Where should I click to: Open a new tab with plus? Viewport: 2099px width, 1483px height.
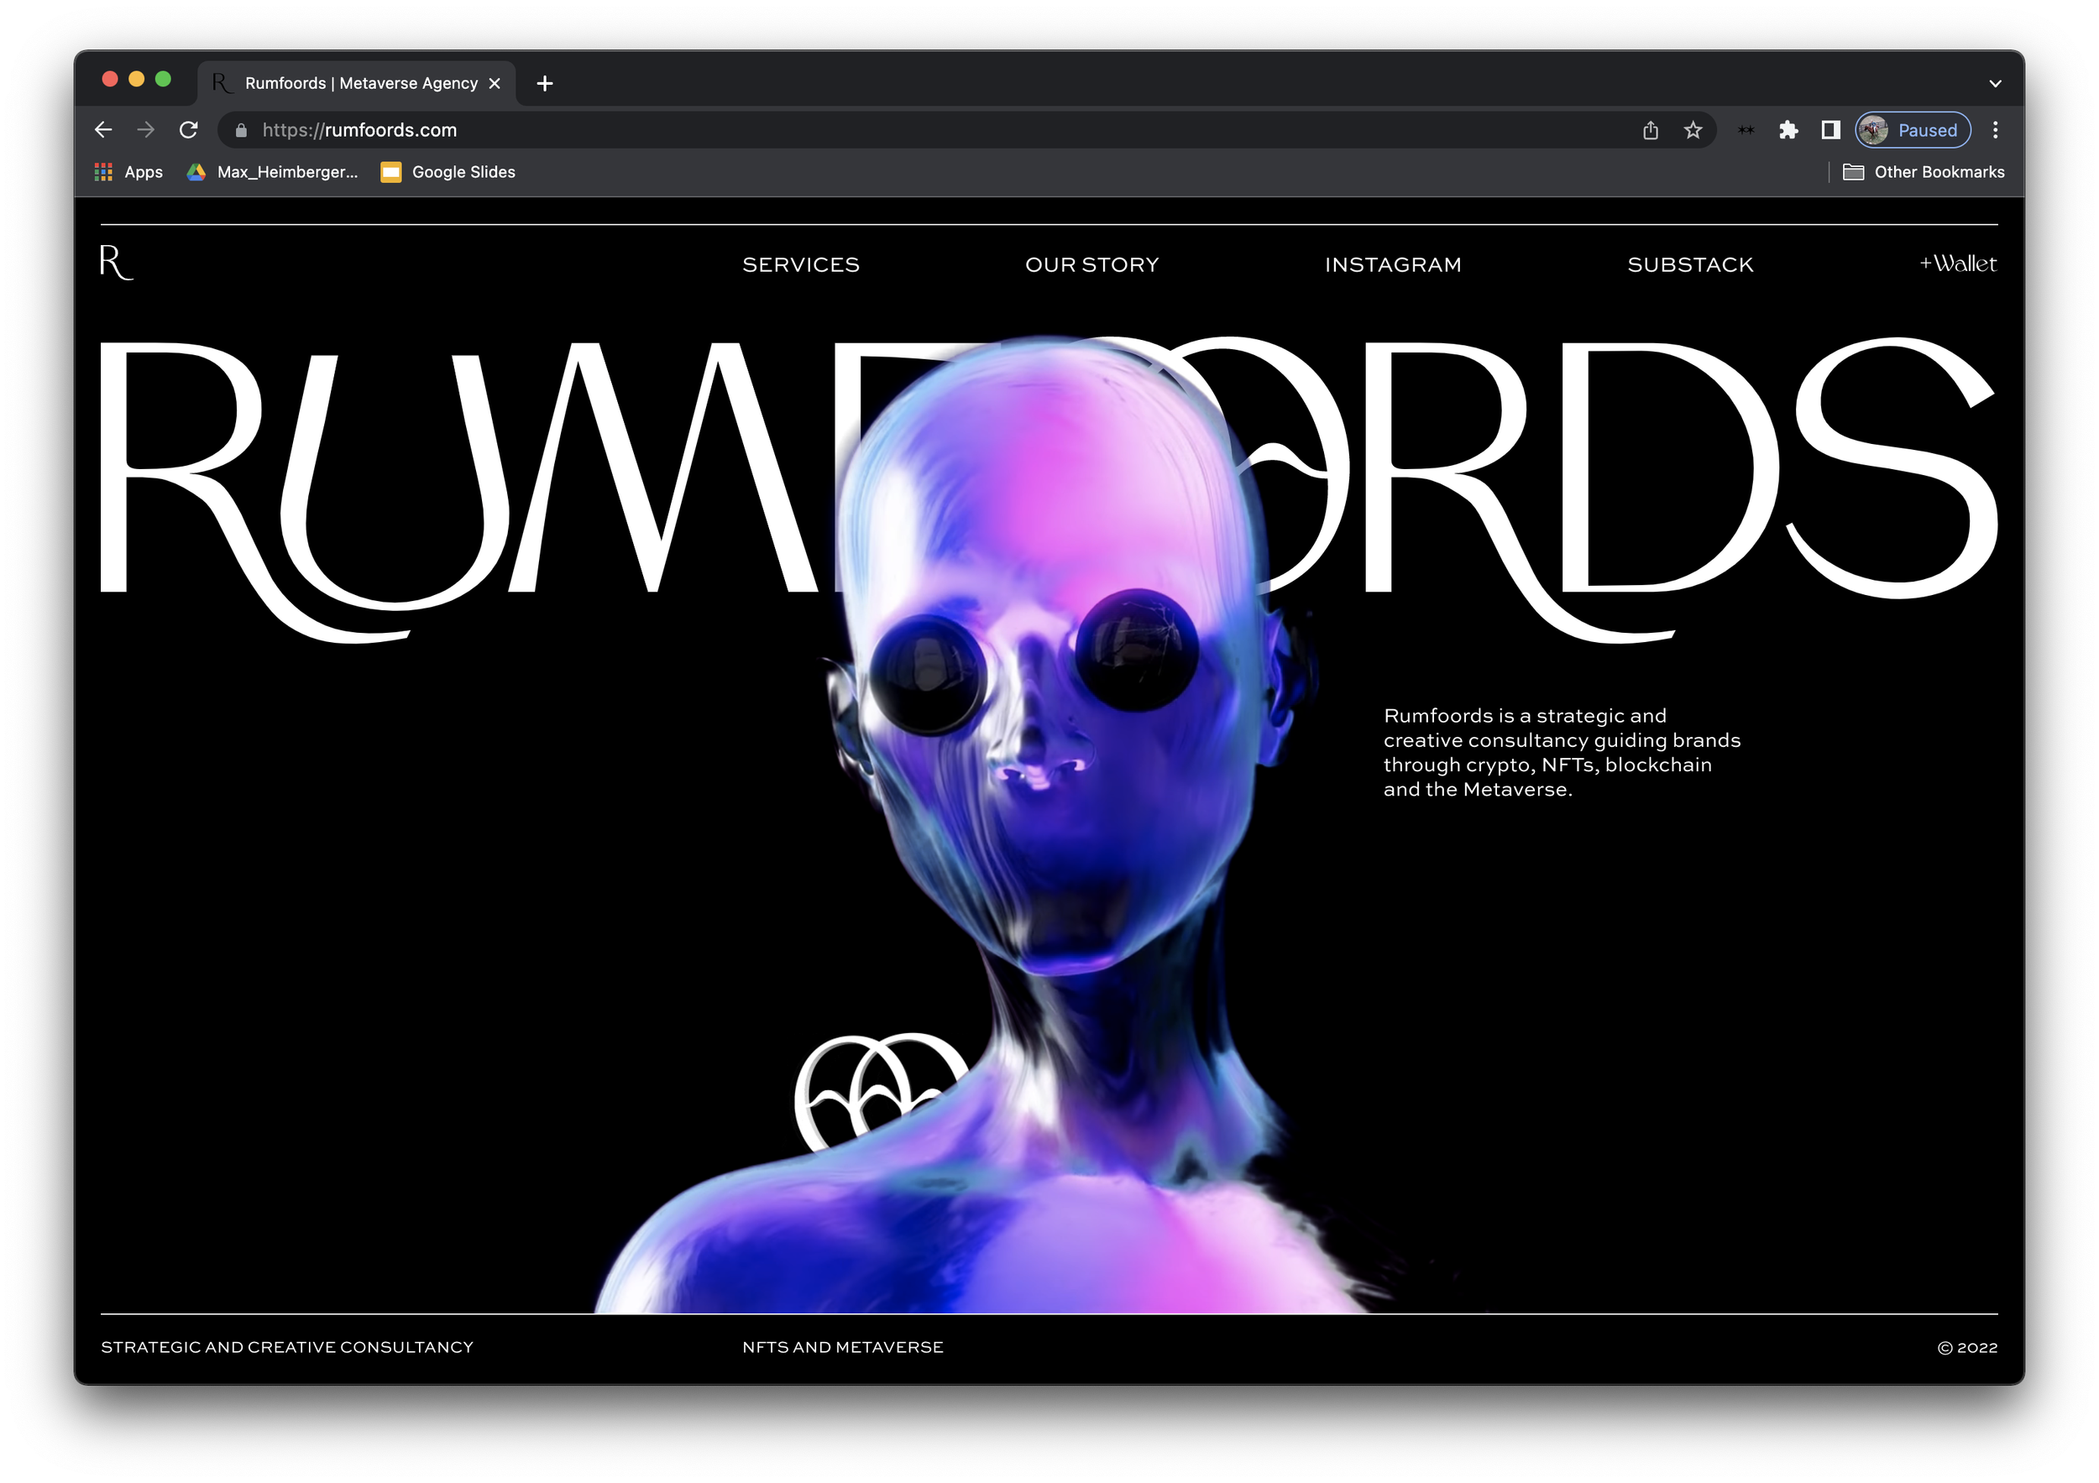545,83
